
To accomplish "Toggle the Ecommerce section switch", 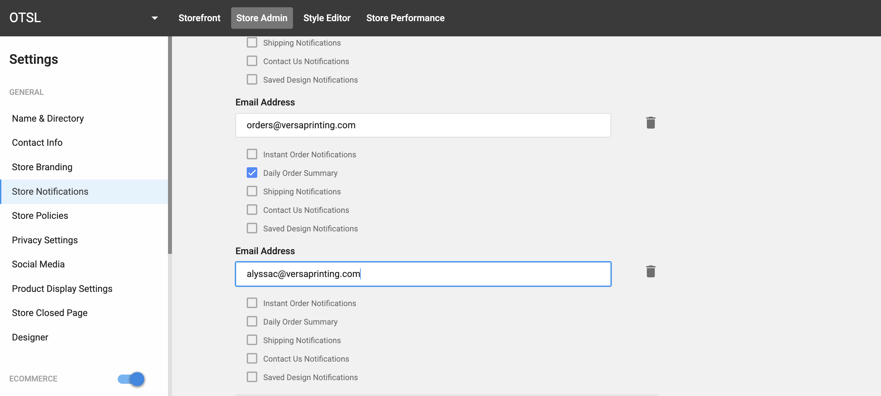I will point(131,379).
